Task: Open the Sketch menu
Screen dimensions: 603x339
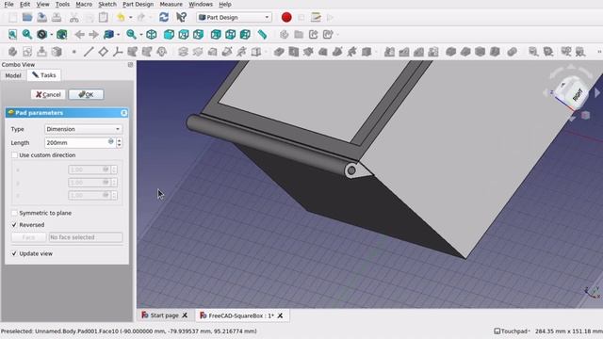Action: point(106,4)
